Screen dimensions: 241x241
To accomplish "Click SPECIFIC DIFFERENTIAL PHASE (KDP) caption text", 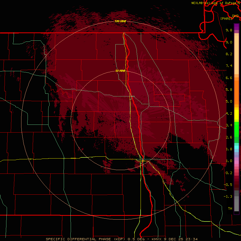I will (x=86, y=239).
